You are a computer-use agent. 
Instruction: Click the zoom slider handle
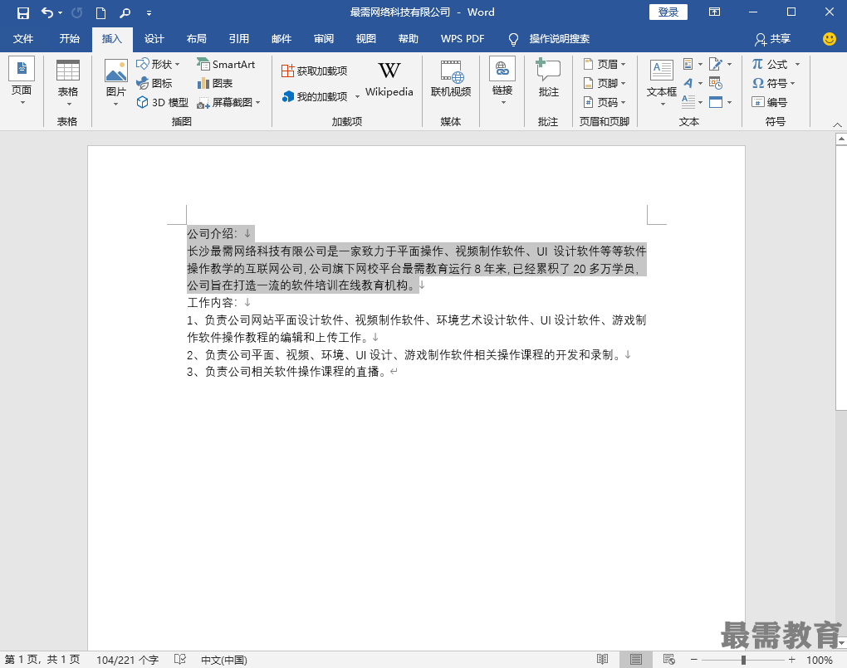(744, 660)
